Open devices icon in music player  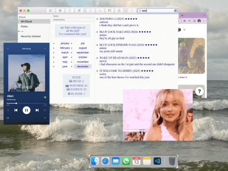coord(8,118)
